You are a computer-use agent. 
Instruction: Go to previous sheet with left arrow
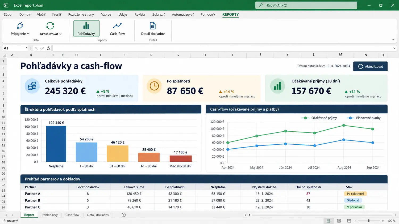(x=6, y=215)
